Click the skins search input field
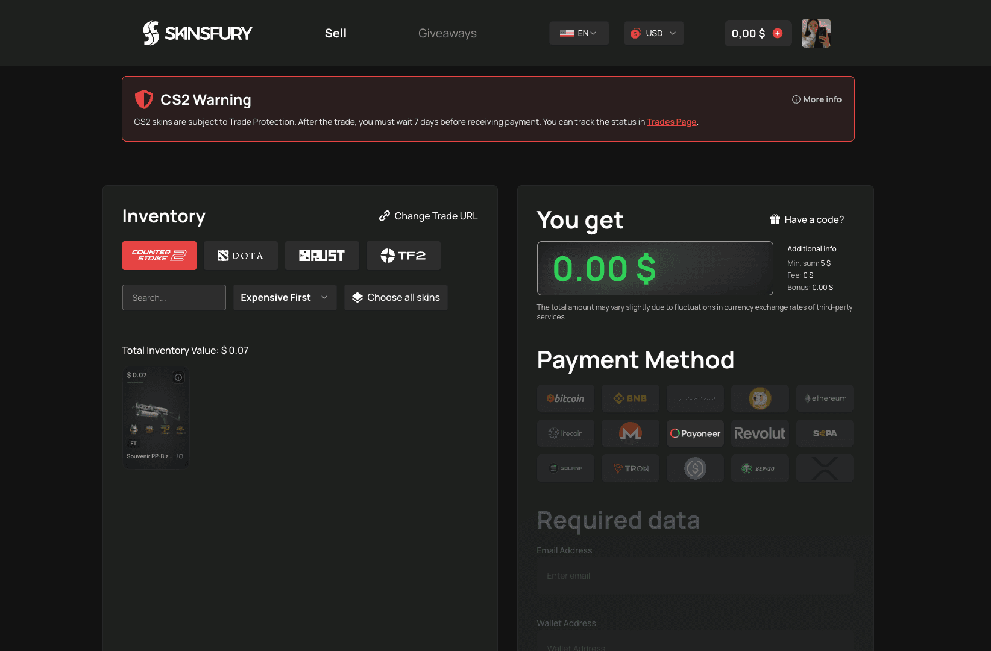Screen dimensions: 991x651 pyautogui.click(x=174, y=297)
